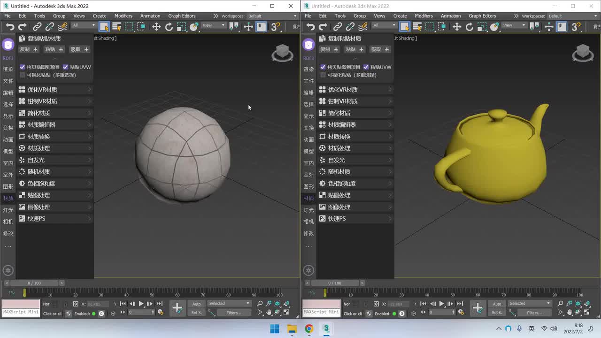Screen dimensions: 601x338
Task: Click Redo in the sphere window toolbar
Action: (23, 27)
